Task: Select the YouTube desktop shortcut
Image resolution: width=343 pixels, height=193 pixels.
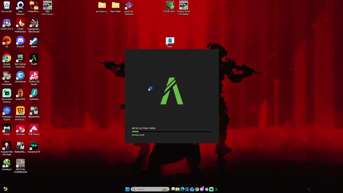Action: pyautogui.click(x=20, y=130)
